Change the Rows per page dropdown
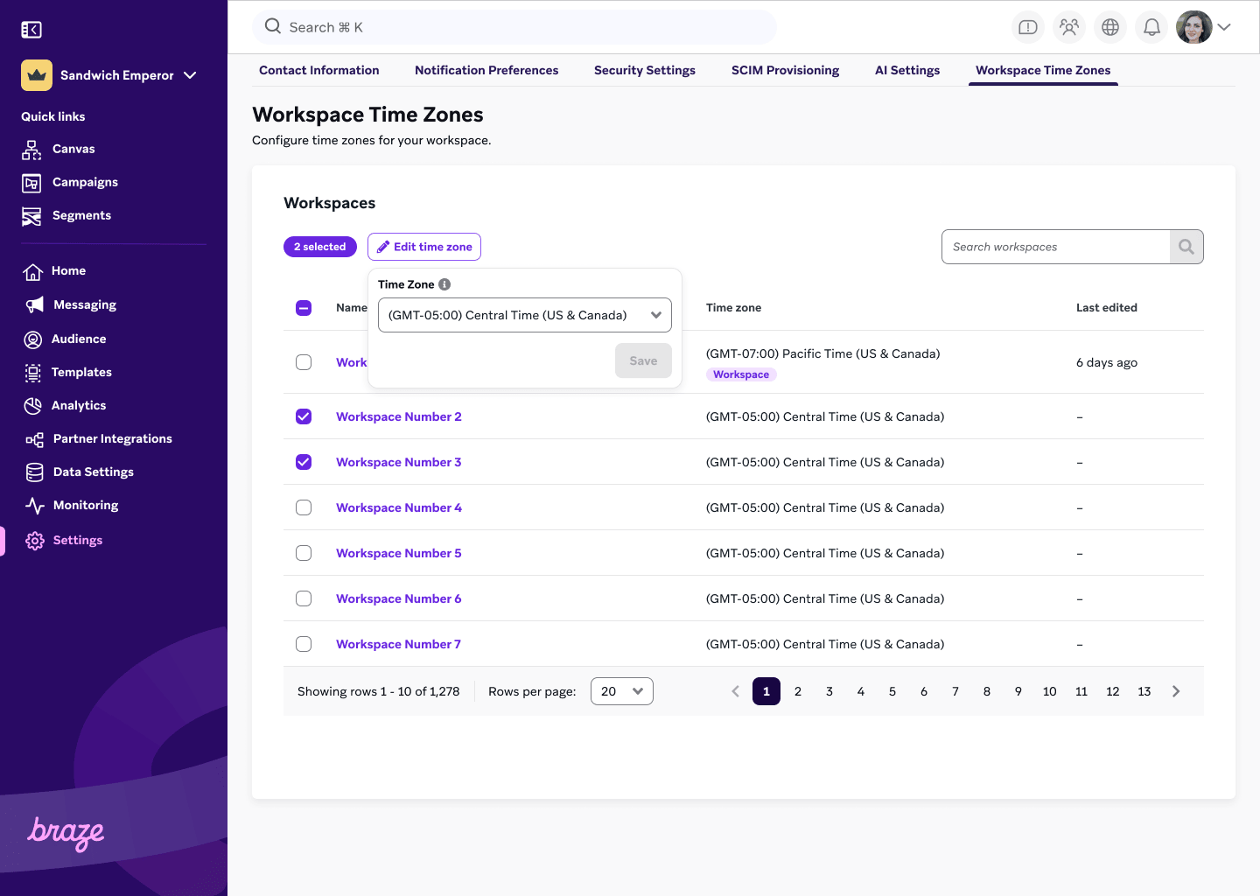 tap(621, 691)
